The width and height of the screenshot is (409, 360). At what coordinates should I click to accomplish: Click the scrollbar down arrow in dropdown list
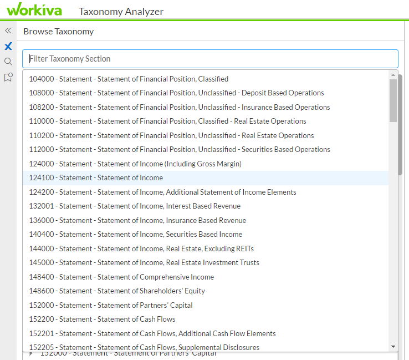[x=393, y=347]
